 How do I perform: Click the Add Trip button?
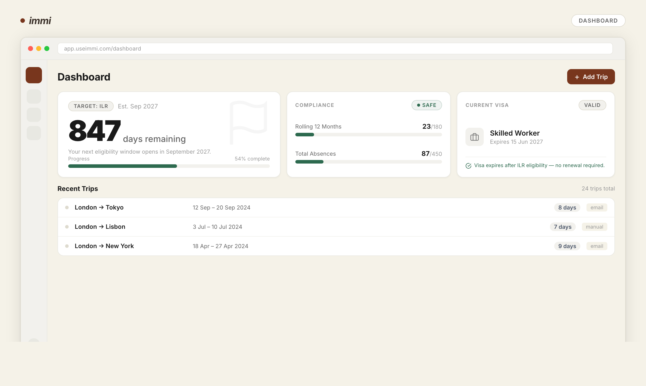(591, 77)
